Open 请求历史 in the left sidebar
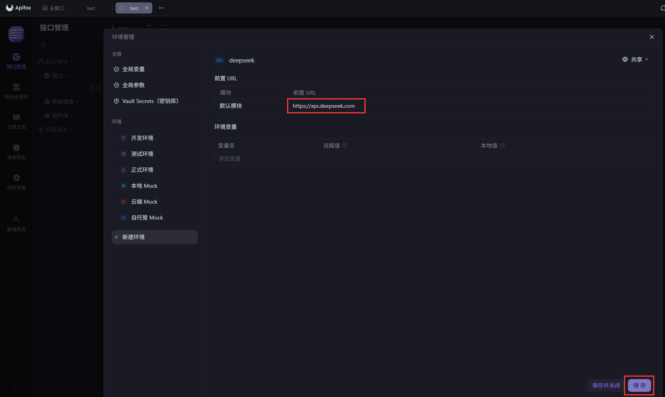The width and height of the screenshot is (665, 397). pos(16,152)
